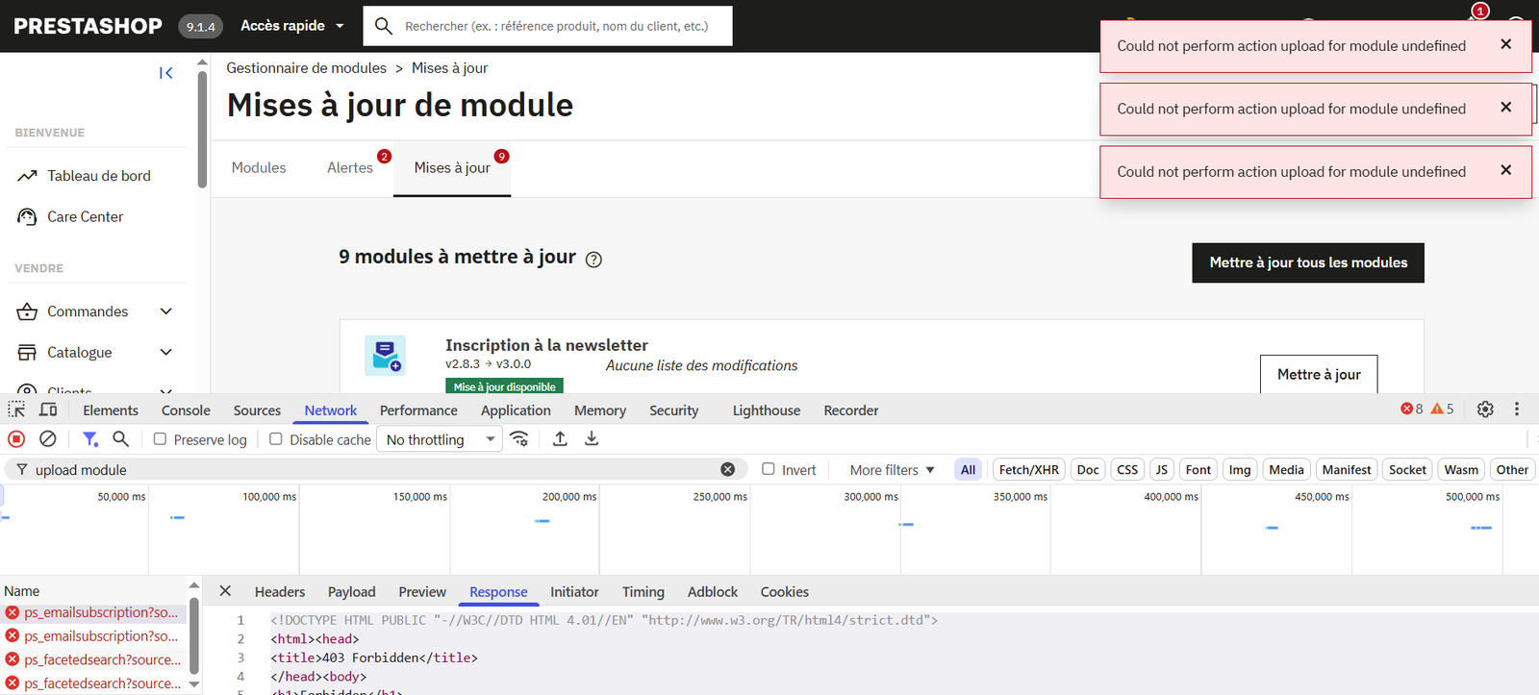Click the search magnifier icon in top bar
1539x695 pixels.
(384, 26)
